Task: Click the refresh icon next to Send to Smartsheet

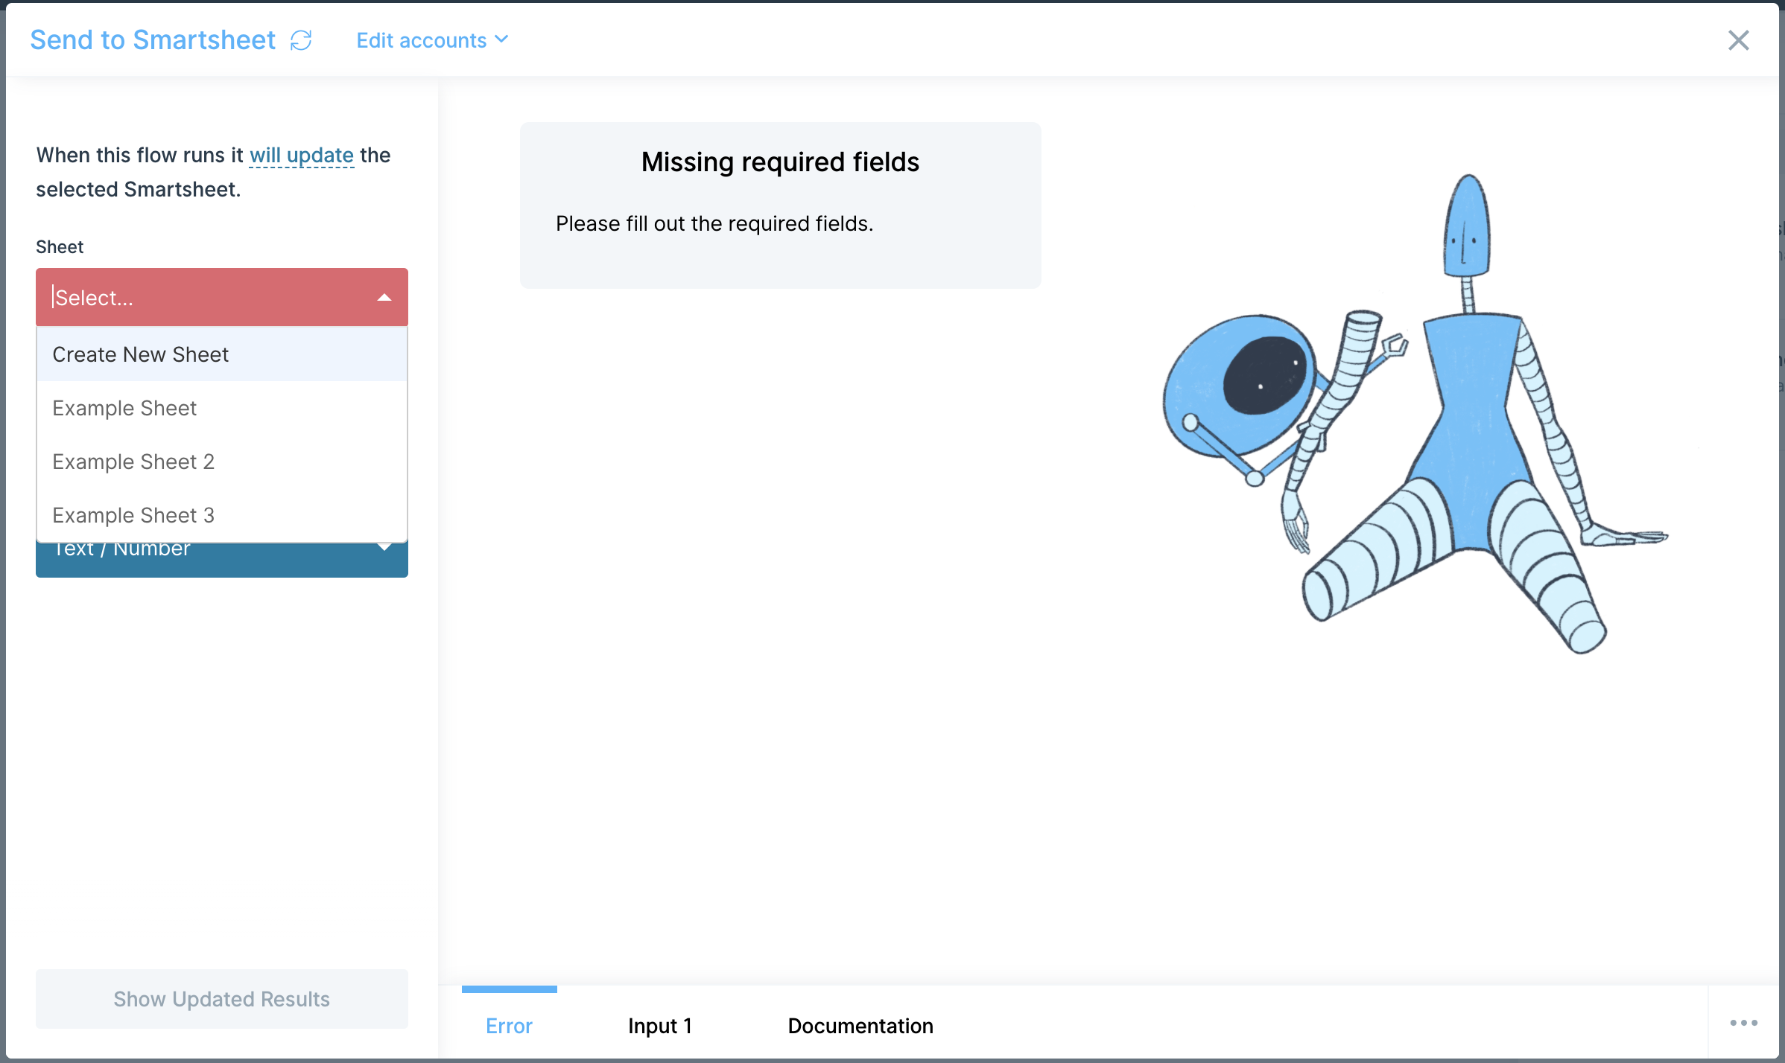Action: (x=301, y=40)
